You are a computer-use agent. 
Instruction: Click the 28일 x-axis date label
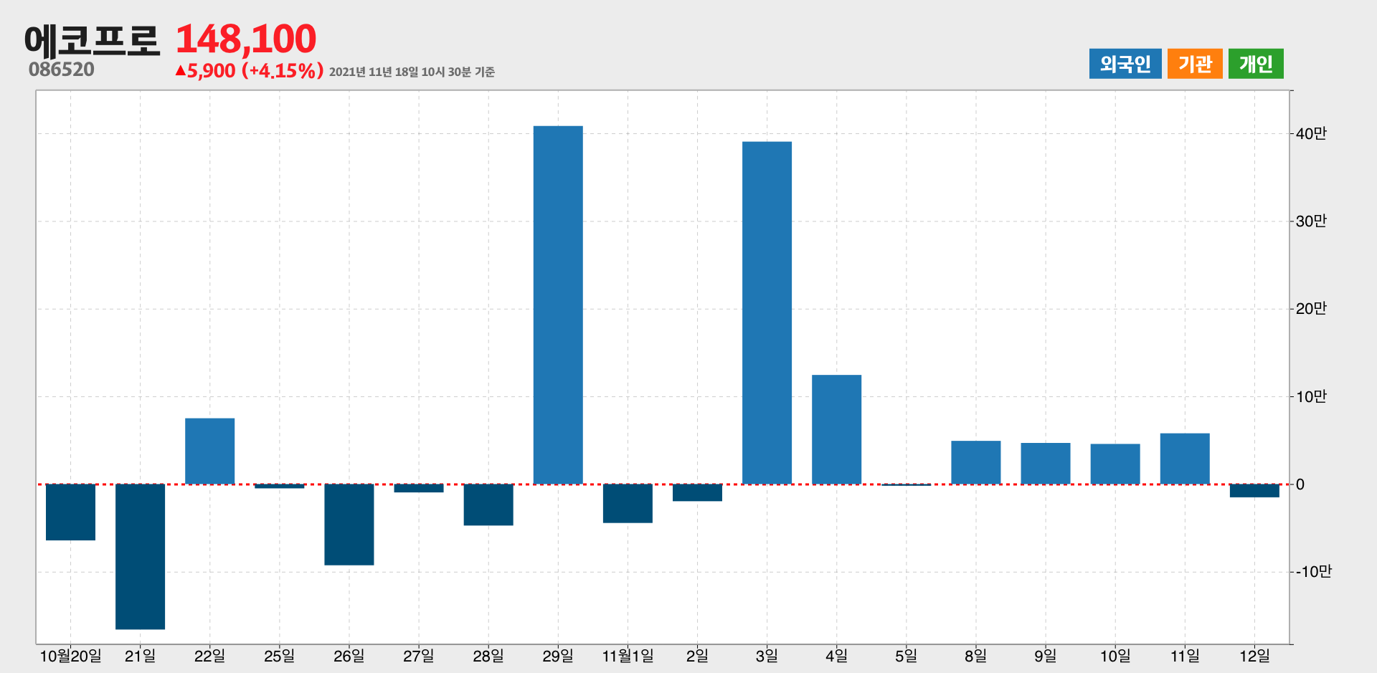pyautogui.click(x=488, y=656)
